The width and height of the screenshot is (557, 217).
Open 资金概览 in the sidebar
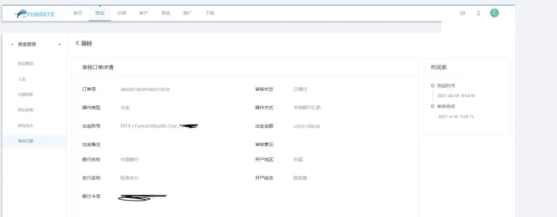[x=26, y=63]
